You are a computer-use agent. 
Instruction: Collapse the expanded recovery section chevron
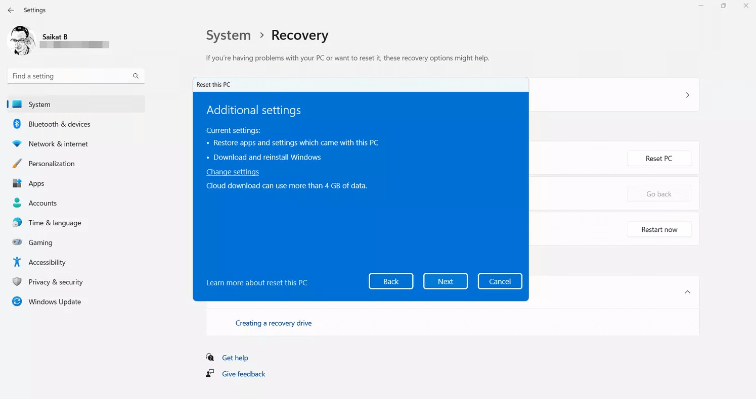click(x=687, y=292)
